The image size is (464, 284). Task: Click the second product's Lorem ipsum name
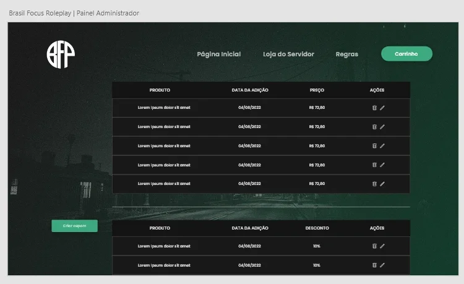point(164,127)
